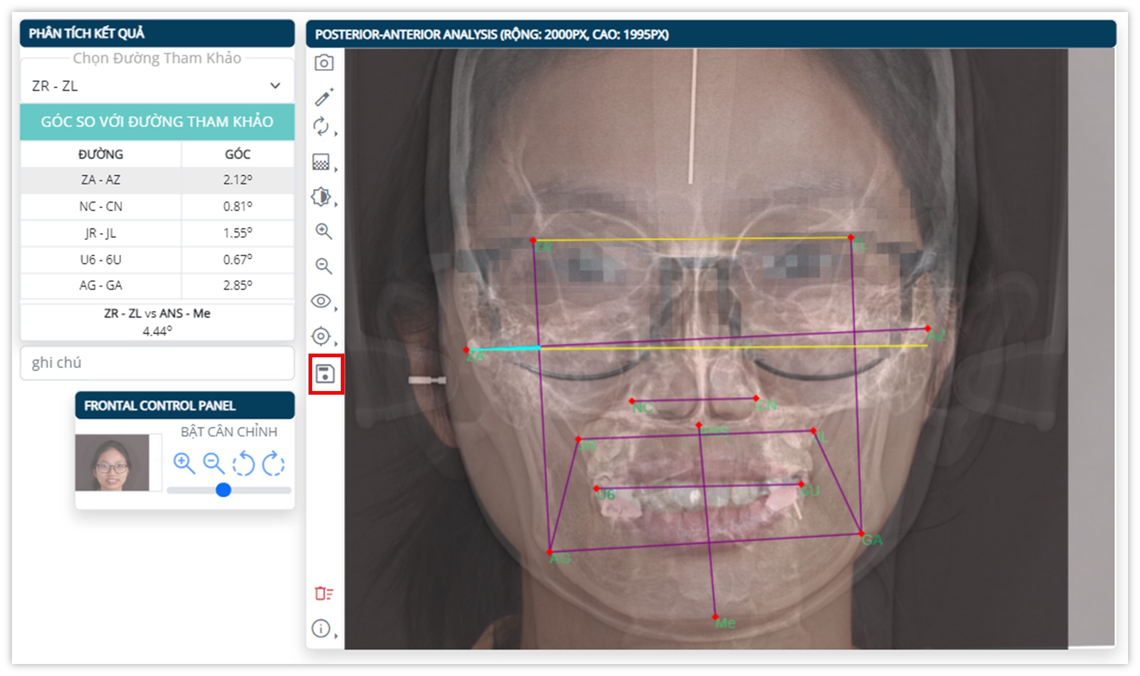Image resolution: width=1140 pixels, height=676 pixels.
Task: Toggle the eye visibility tool
Action: (321, 301)
